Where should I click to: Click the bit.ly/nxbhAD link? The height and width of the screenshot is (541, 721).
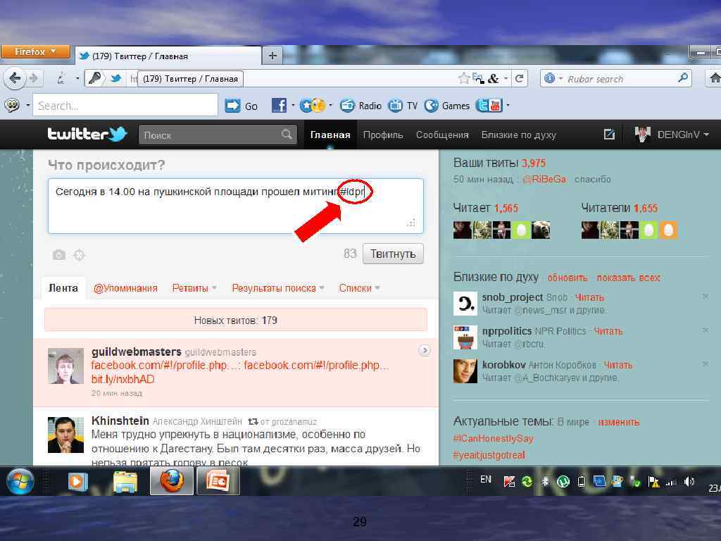123,379
